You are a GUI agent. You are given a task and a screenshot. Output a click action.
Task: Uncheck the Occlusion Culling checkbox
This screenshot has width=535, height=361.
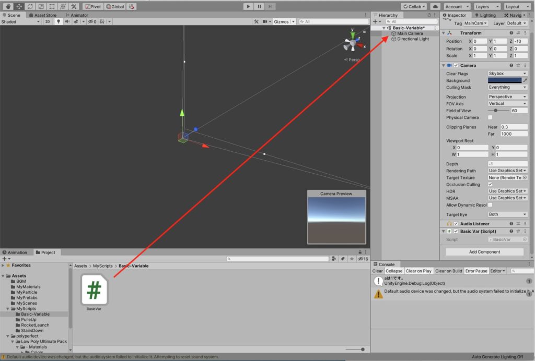pos(490,185)
